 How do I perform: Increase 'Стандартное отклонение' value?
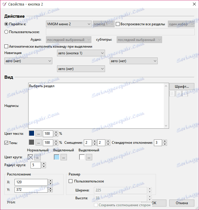click(165, 141)
